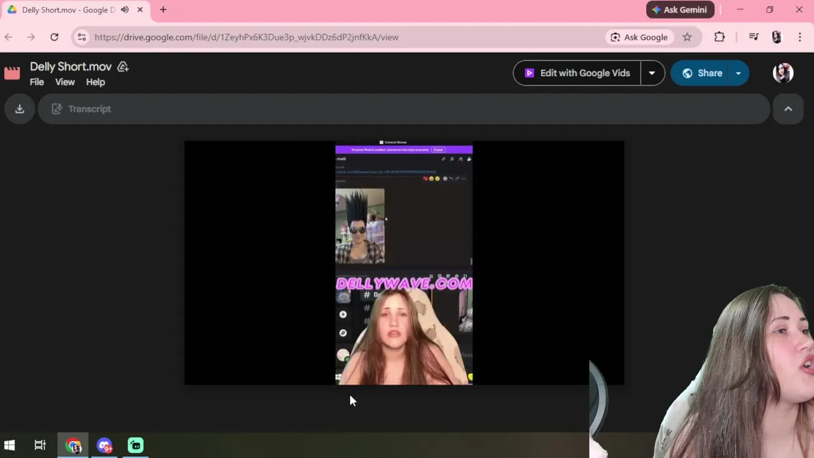Image resolution: width=814 pixels, height=458 pixels.
Task: Expand the Edit with Google Vids dropdown
Action: [652, 73]
